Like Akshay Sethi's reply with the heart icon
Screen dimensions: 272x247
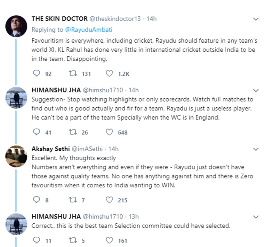coord(109,200)
